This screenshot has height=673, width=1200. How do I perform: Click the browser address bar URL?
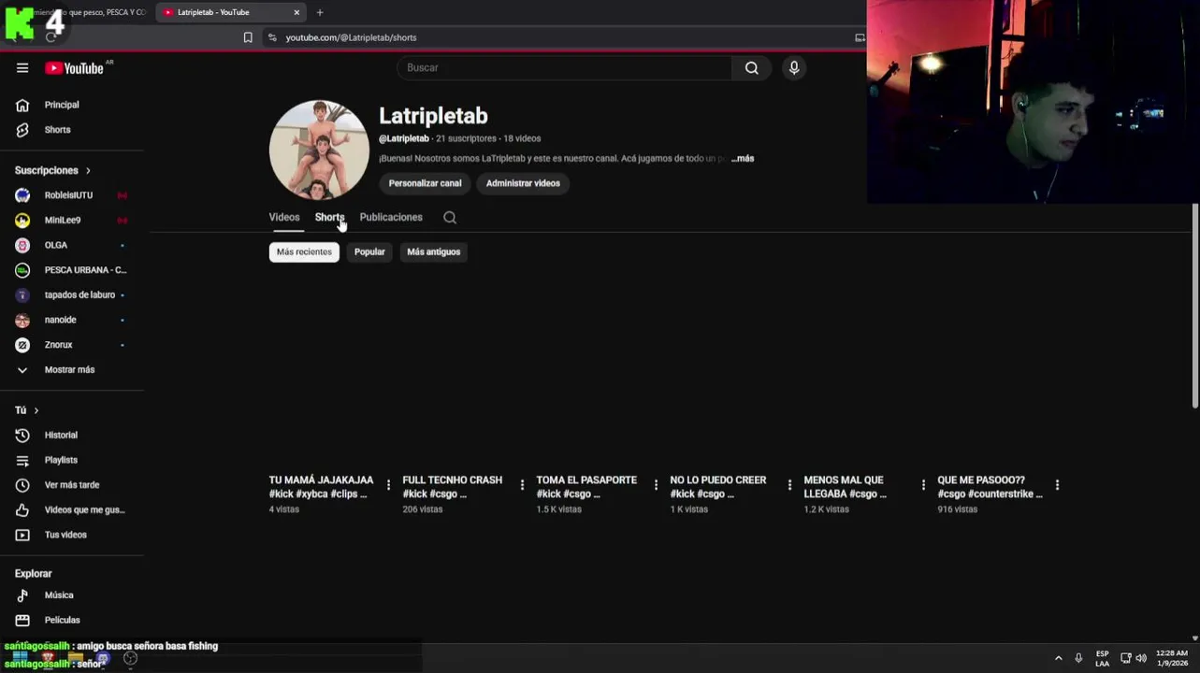[351, 37]
